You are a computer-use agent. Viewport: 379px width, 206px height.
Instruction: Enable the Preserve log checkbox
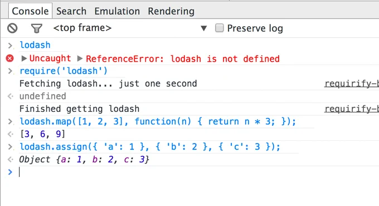click(220, 28)
